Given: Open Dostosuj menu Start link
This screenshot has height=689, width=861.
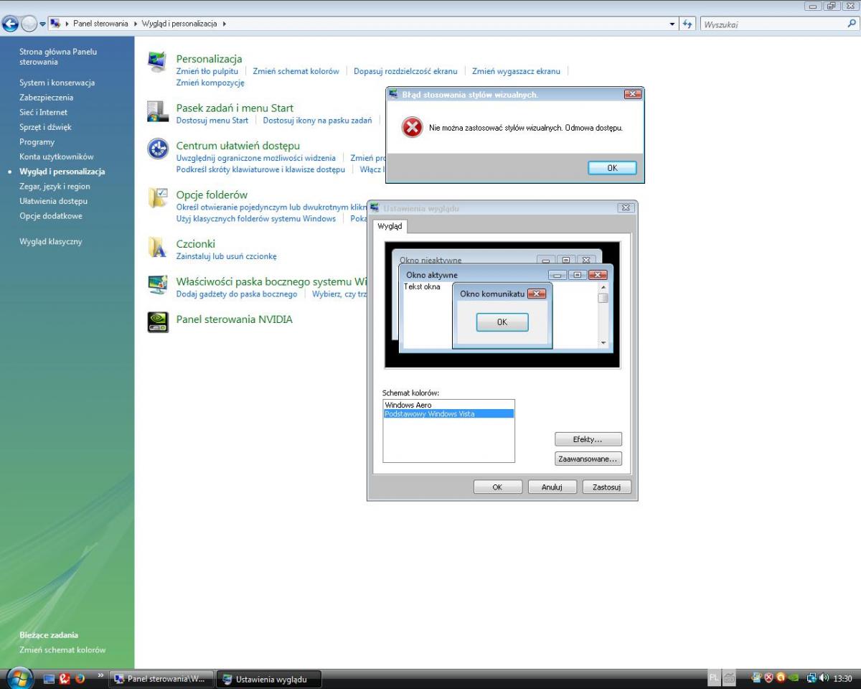Looking at the screenshot, I should click(x=212, y=121).
